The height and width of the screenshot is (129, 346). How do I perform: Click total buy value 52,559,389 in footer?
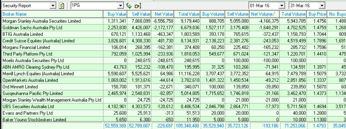click(115, 126)
